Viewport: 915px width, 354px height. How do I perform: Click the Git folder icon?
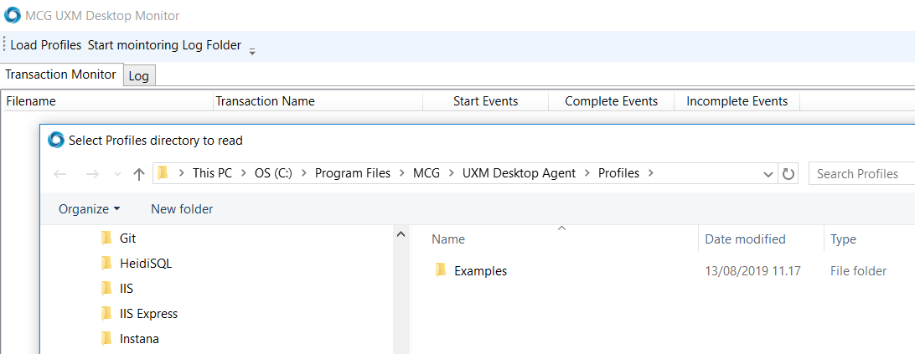[x=106, y=239]
